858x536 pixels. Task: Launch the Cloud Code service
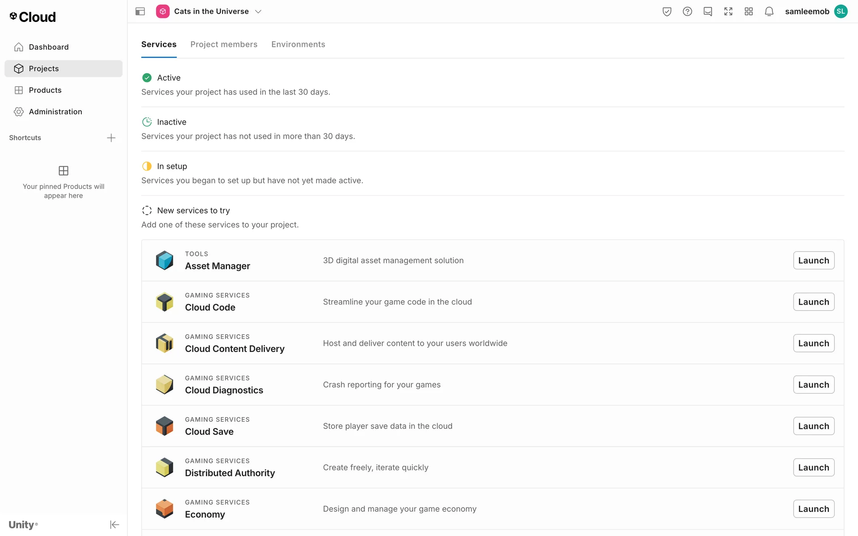click(x=813, y=302)
